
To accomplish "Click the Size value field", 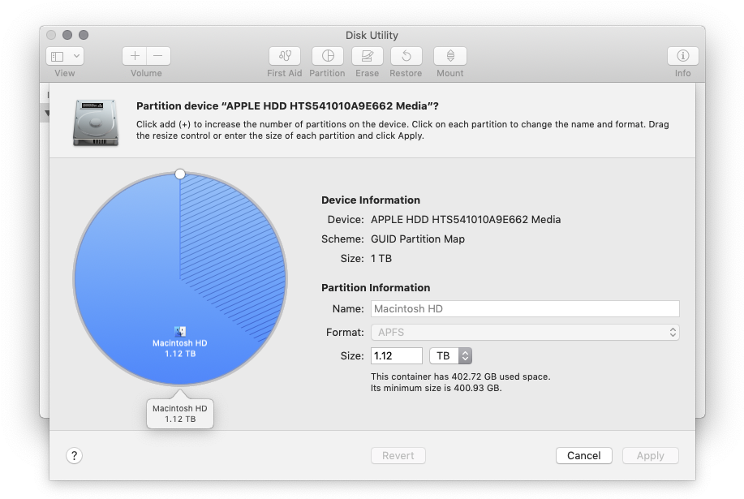I will point(396,355).
